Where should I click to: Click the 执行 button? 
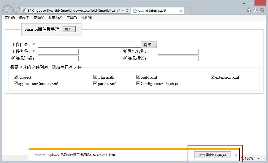69,29
